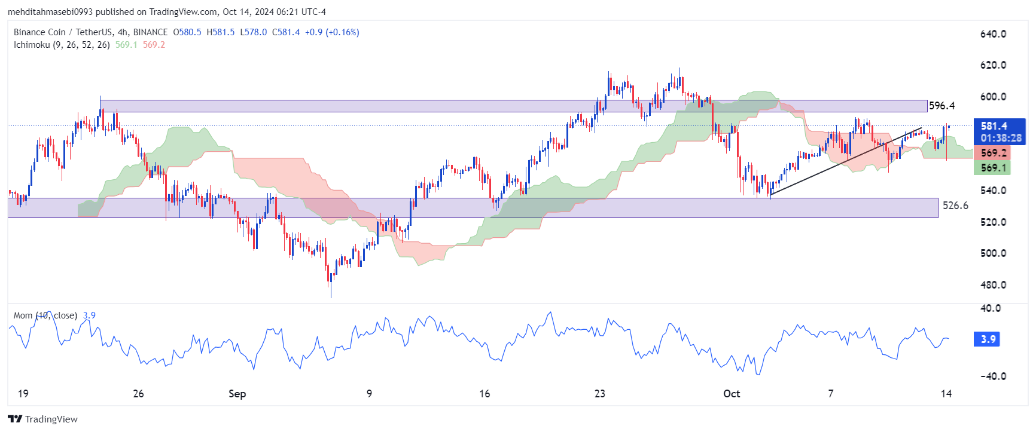Click the Oct date label on time axis
This screenshot has width=1036, height=432.
tap(732, 394)
